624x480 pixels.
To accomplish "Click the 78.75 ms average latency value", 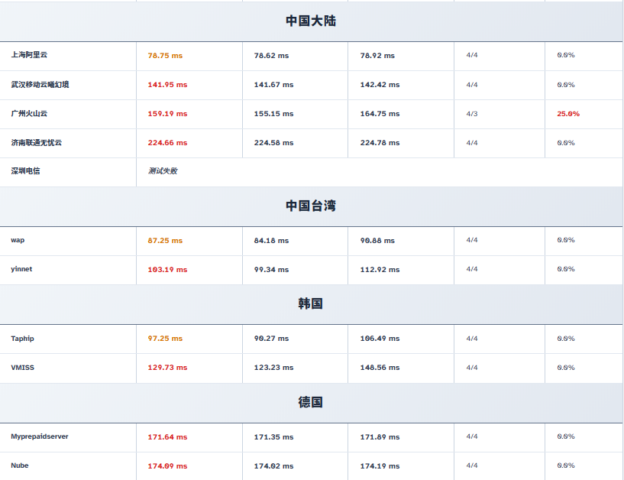I will tap(165, 56).
